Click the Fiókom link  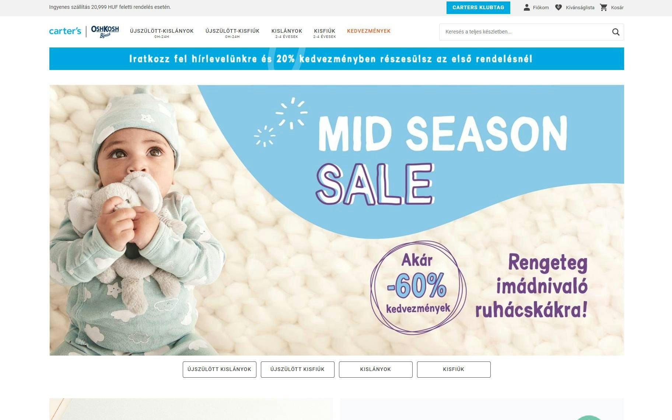541,8
